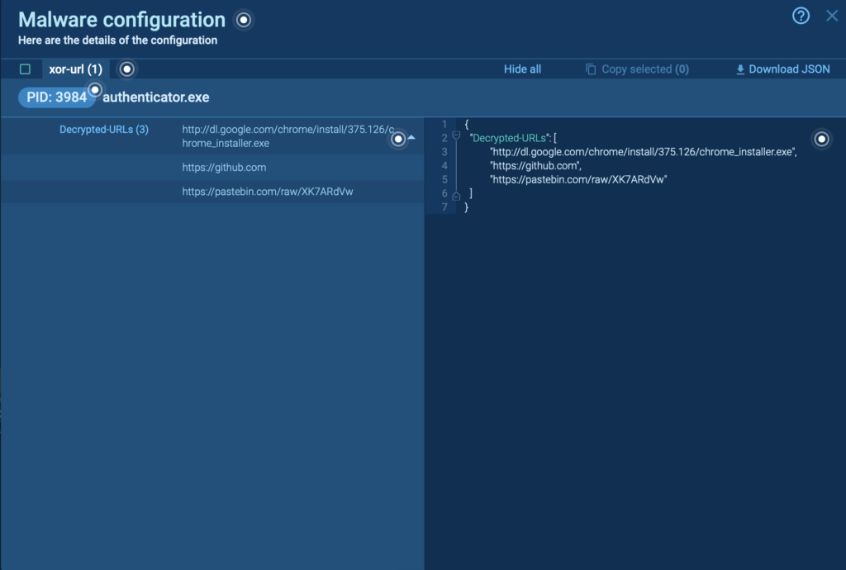Click hotspot marker next to xor-url tab
Screen dimensions: 846x570
[126, 69]
